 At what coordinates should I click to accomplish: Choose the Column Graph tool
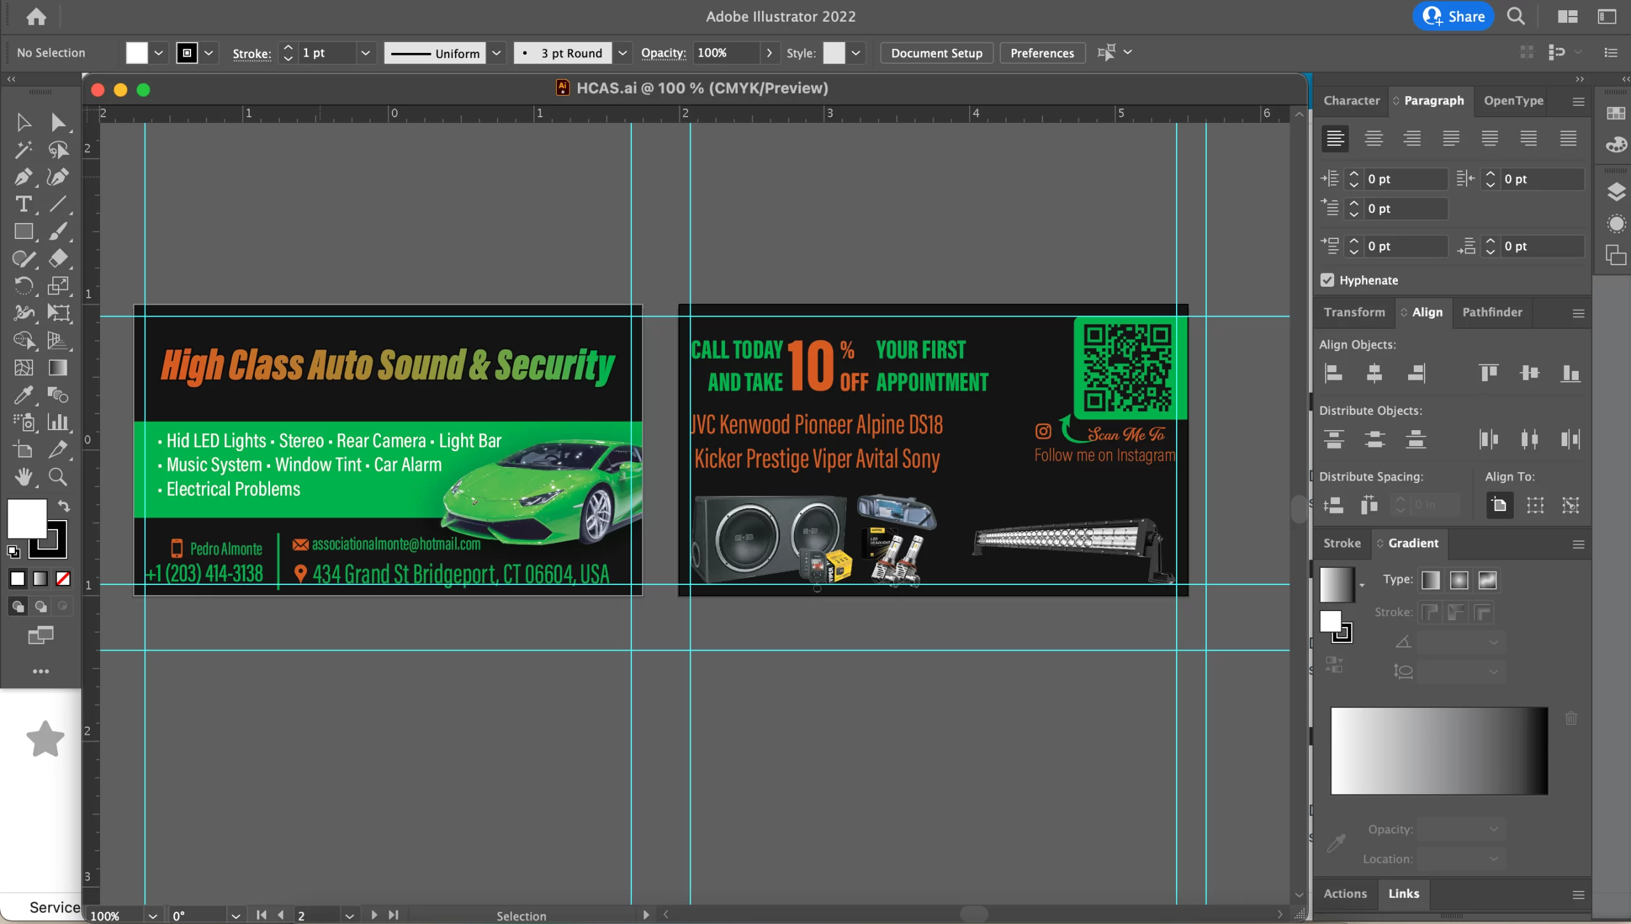[58, 422]
